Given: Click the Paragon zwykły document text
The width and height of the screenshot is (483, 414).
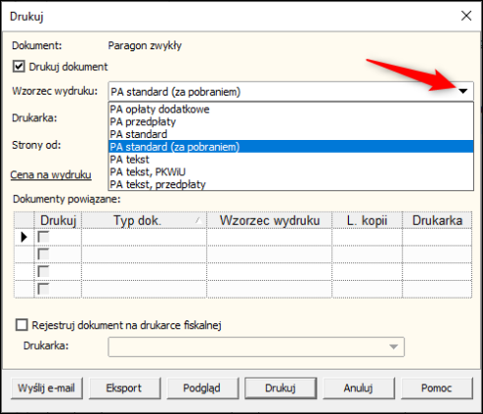Looking at the screenshot, I should coord(145,45).
